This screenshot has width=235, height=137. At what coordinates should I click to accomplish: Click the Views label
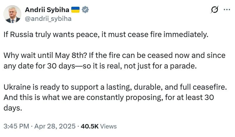[108, 126]
